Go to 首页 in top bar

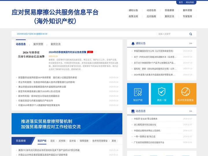pyautogui.click(x=181, y=2)
